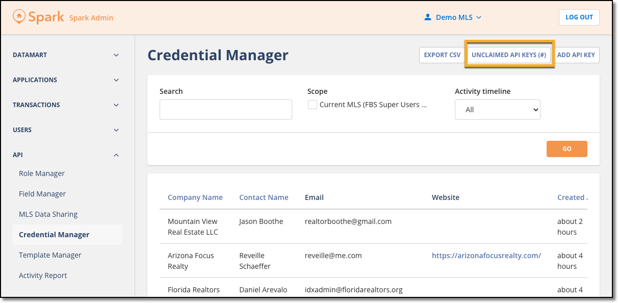This screenshot has height=303, width=618.
Task: Open the Activity timeline dropdown
Action: [x=498, y=110]
